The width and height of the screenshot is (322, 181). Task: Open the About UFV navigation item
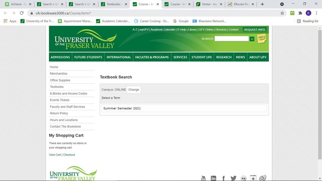pos(258,57)
